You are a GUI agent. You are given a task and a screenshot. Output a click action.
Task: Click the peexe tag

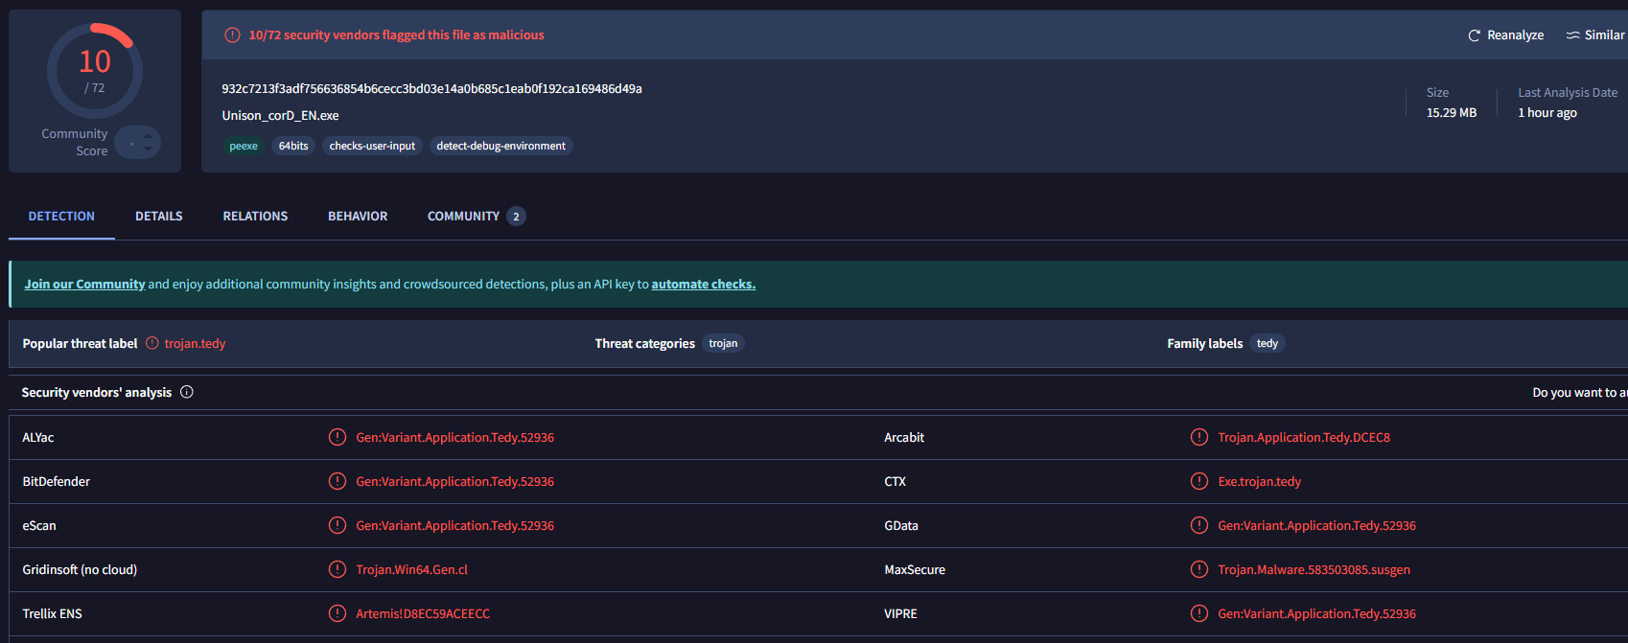[x=244, y=146]
